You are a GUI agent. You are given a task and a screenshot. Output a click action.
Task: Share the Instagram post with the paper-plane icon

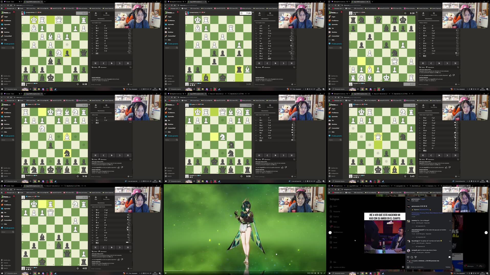pos(416,257)
